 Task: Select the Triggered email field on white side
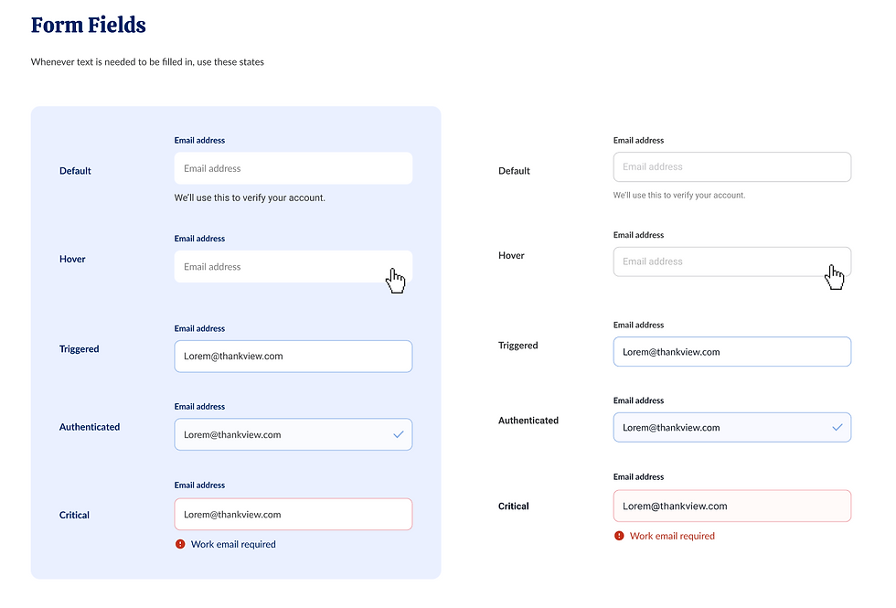732,351
